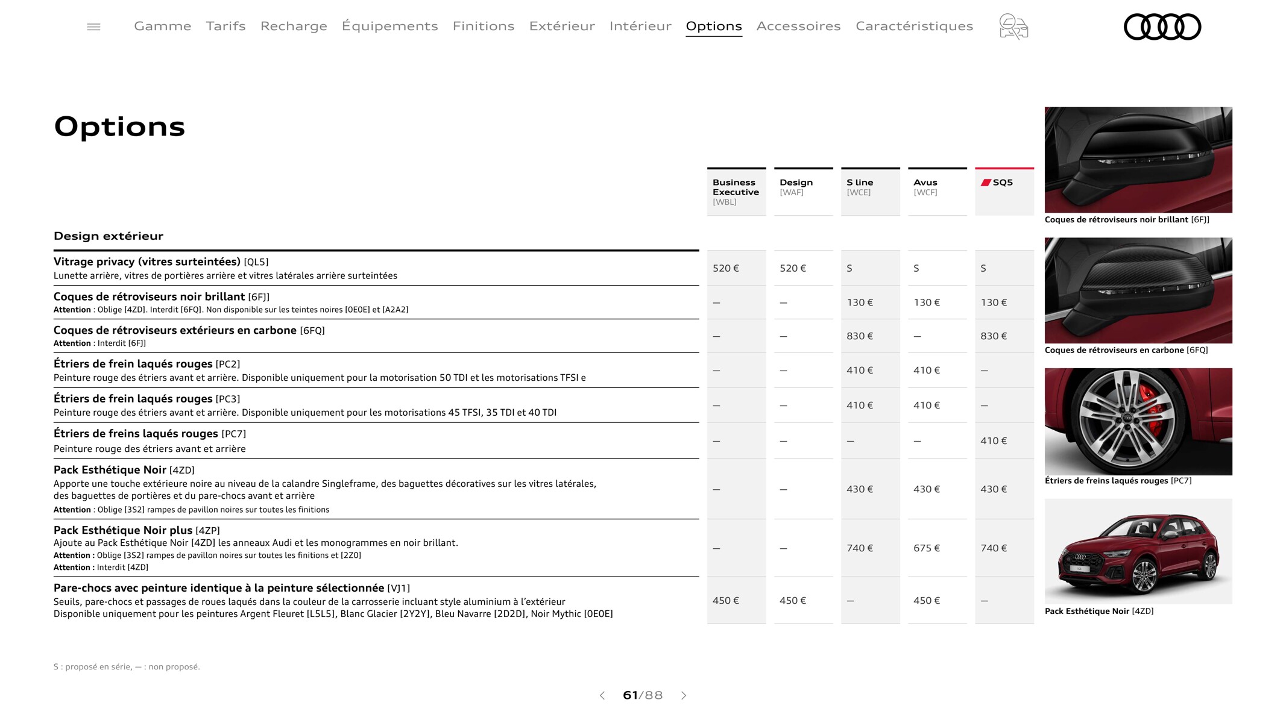
Task: Click caption Coques de rétroviseurs en carbone [6FQ]
Action: click(1126, 350)
